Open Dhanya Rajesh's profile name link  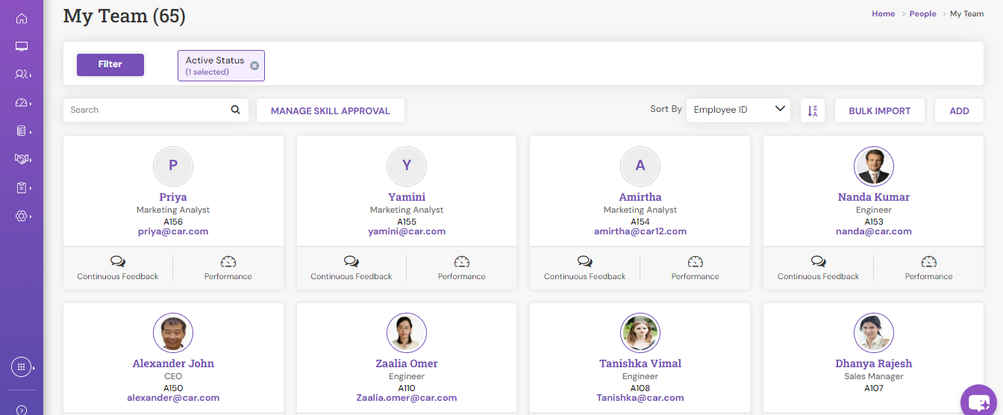coord(874,364)
